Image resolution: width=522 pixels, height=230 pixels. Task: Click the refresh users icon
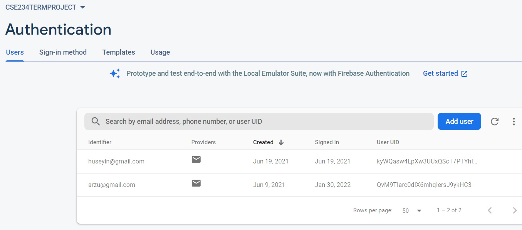[495, 122]
